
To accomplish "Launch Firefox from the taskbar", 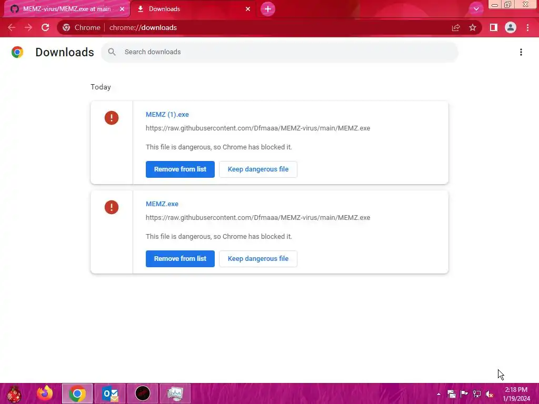I will [x=45, y=393].
